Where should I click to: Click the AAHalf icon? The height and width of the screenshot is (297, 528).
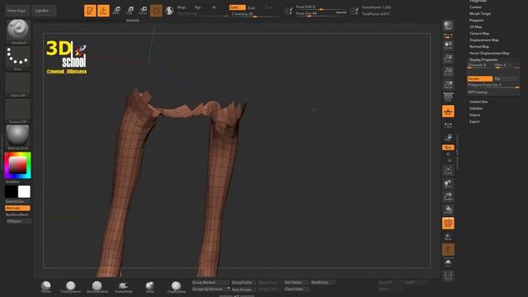[x=448, y=84]
